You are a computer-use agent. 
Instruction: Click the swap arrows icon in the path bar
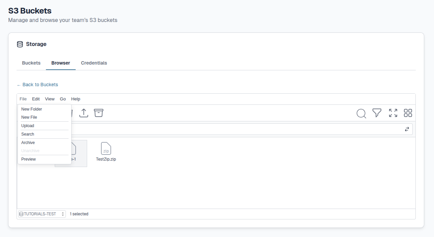[407, 129]
